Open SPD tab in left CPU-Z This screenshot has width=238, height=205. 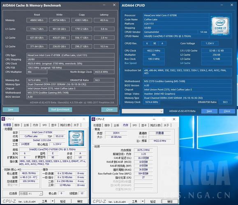point(44,125)
